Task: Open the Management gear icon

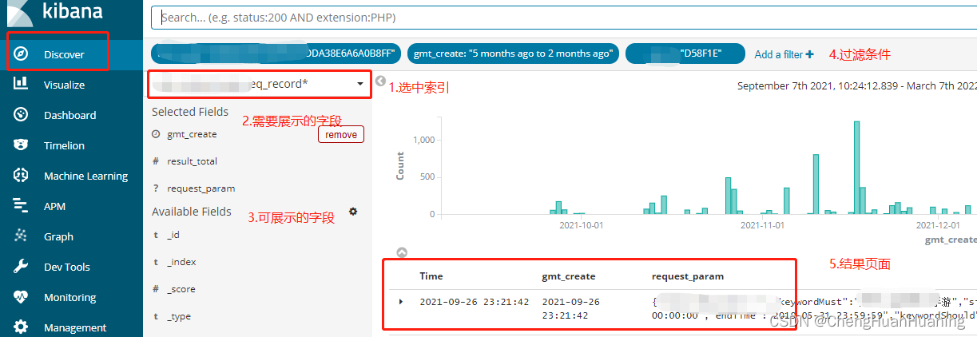Action: (x=21, y=327)
